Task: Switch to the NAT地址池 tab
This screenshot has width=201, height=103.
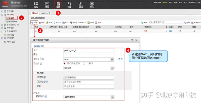Action: tap(46, 13)
